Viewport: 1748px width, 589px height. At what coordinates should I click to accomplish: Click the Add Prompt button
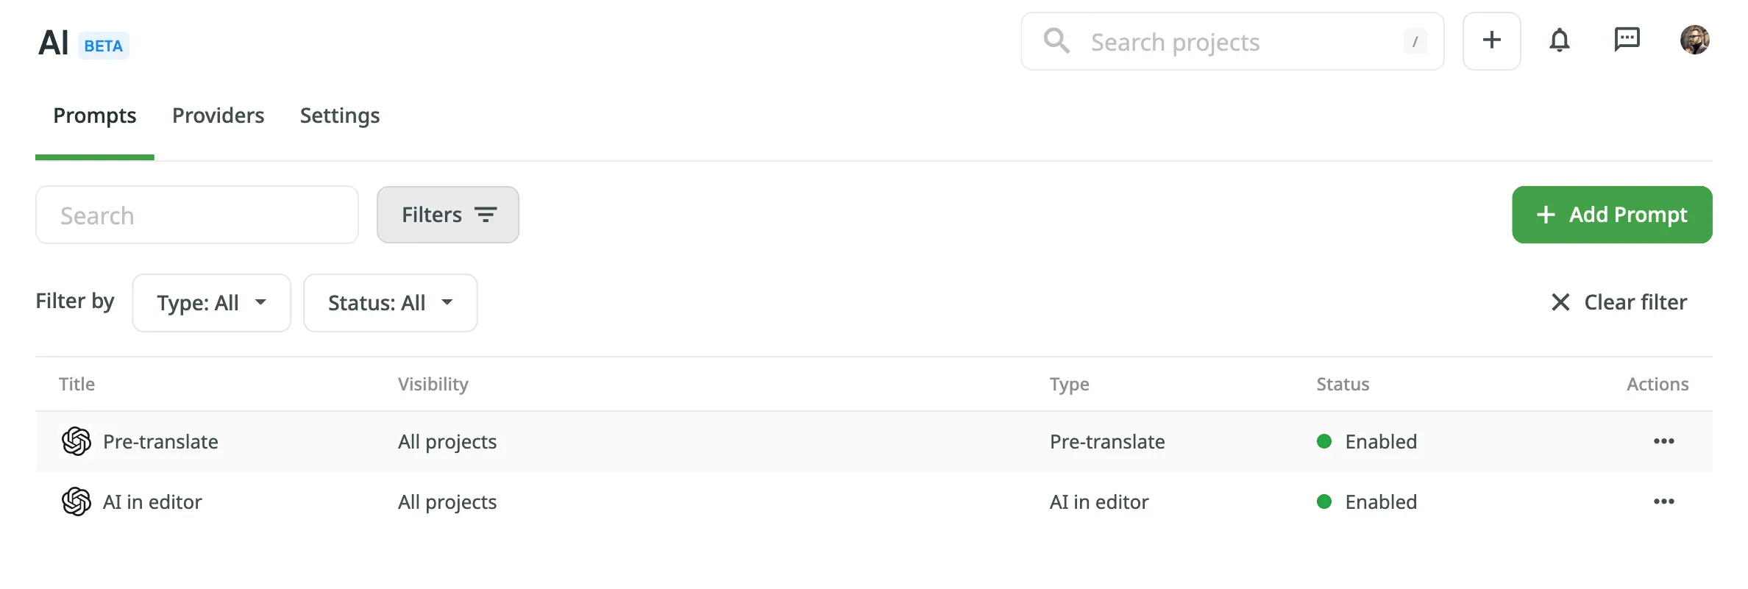coord(1612,215)
